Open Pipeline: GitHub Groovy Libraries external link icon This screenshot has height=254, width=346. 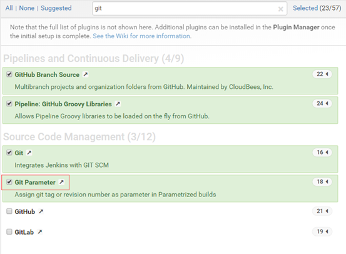pyautogui.click(x=118, y=104)
